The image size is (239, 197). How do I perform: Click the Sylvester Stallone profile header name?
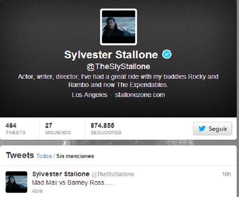[111, 55]
